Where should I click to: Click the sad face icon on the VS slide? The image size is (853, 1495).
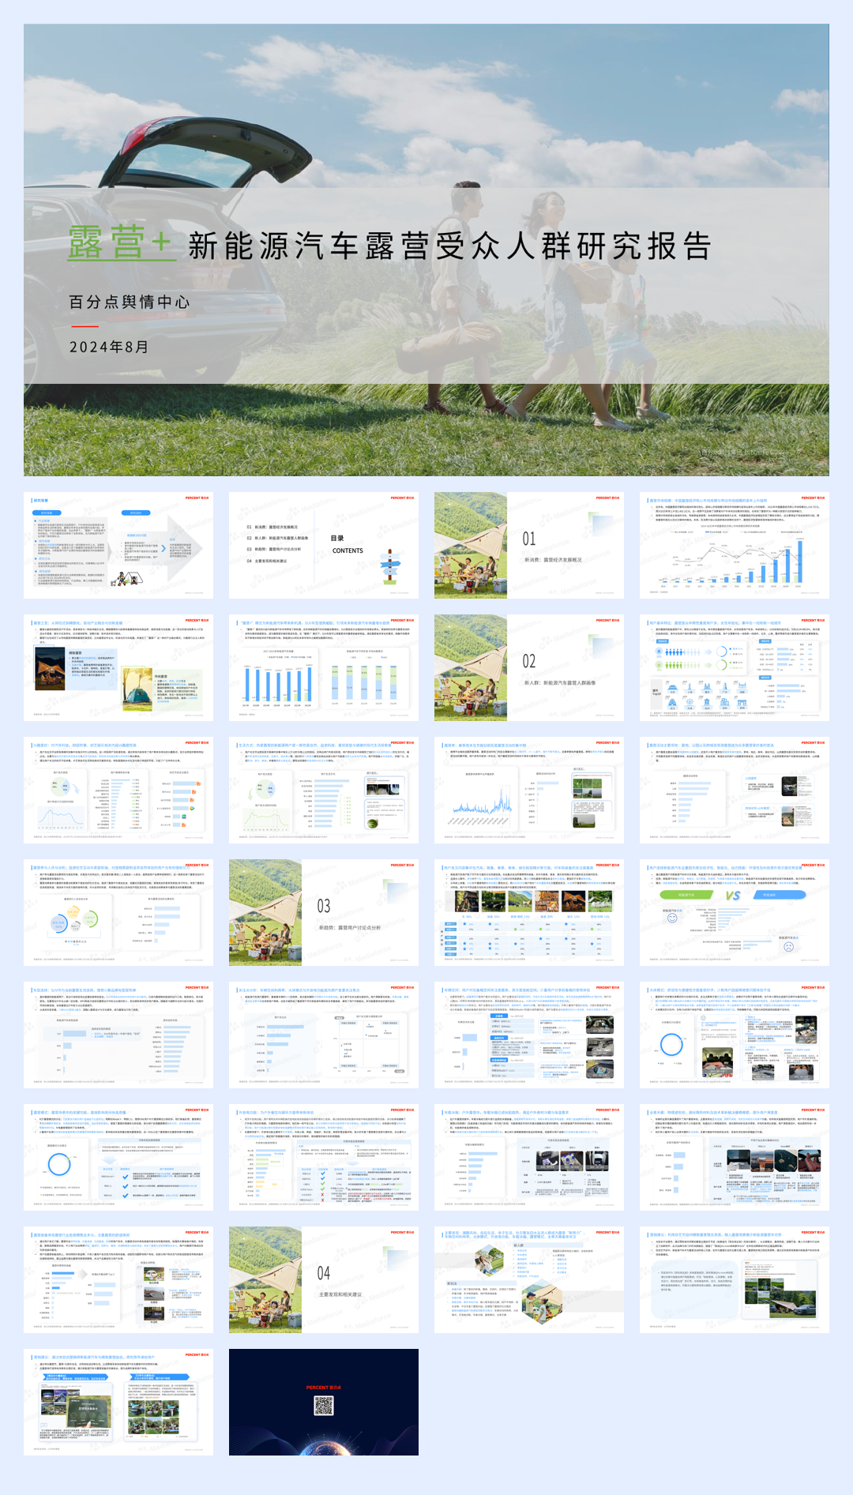pyautogui.click(x=787, y=946)
